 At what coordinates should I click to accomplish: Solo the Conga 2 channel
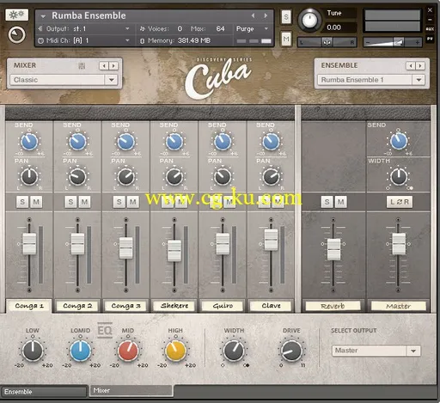(70, 202)
